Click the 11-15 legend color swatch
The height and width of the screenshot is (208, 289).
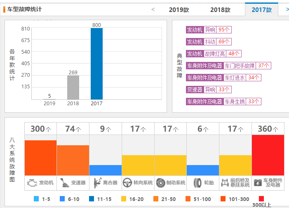point(92,199)
